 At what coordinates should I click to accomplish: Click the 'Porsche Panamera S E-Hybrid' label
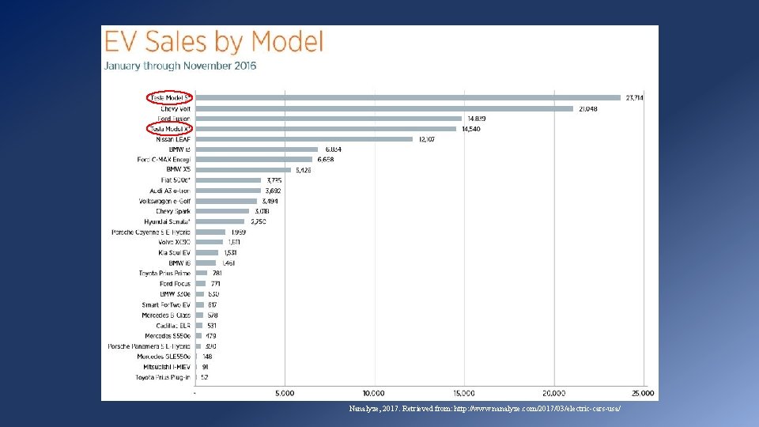tap(149, 346)
